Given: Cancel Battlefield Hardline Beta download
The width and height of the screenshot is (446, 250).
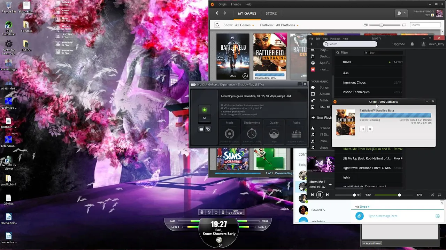Looking at the screenshot, I should pyautogui.click(x=370, y=129).
